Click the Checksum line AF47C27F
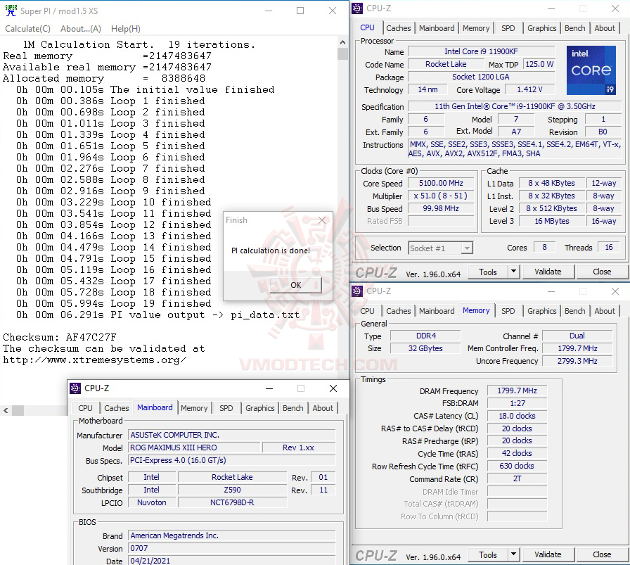Image resolution: width=630 pixels, height=565 pixels. click(x=60, y=338)
